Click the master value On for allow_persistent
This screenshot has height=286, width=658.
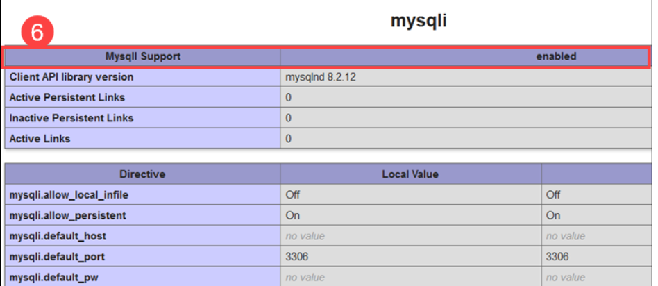pyautogui.click(x=553, y=215)
